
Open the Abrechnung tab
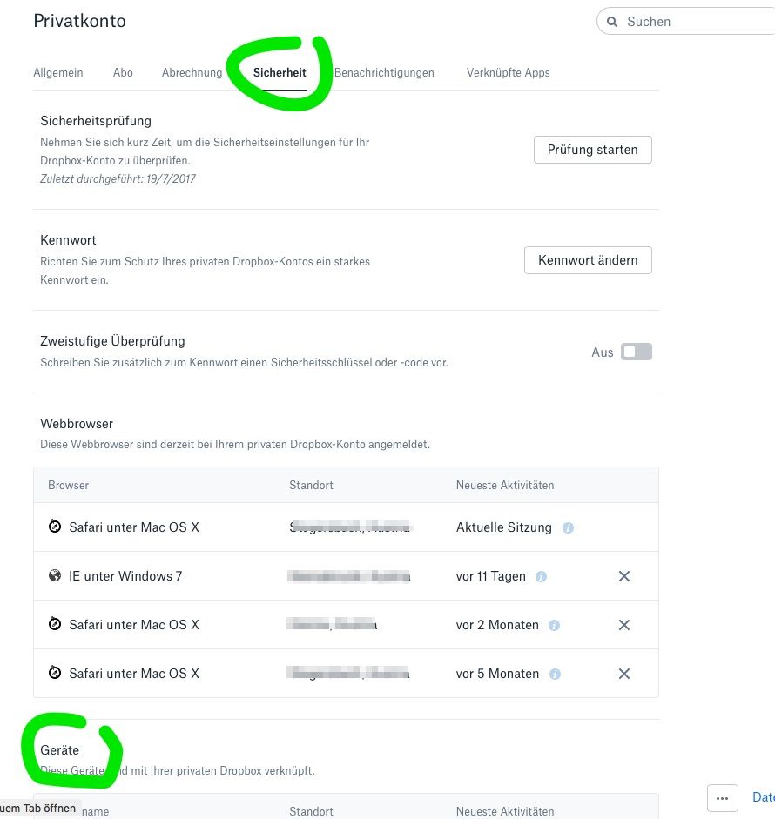(192, 72)
